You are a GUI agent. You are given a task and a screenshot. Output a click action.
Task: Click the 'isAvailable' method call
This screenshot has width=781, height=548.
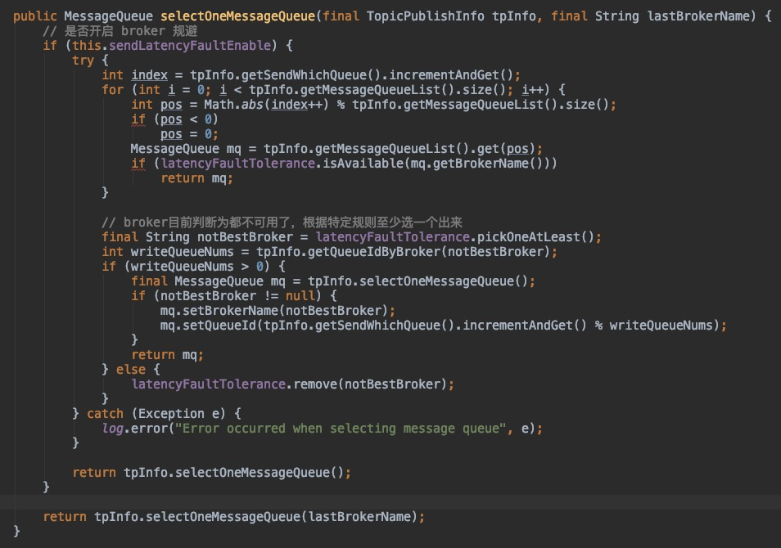coord(363,164)
